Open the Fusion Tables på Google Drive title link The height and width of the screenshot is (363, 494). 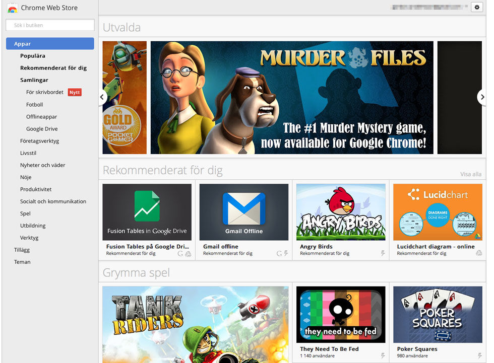pyautogui.click(x=147, y=247)
